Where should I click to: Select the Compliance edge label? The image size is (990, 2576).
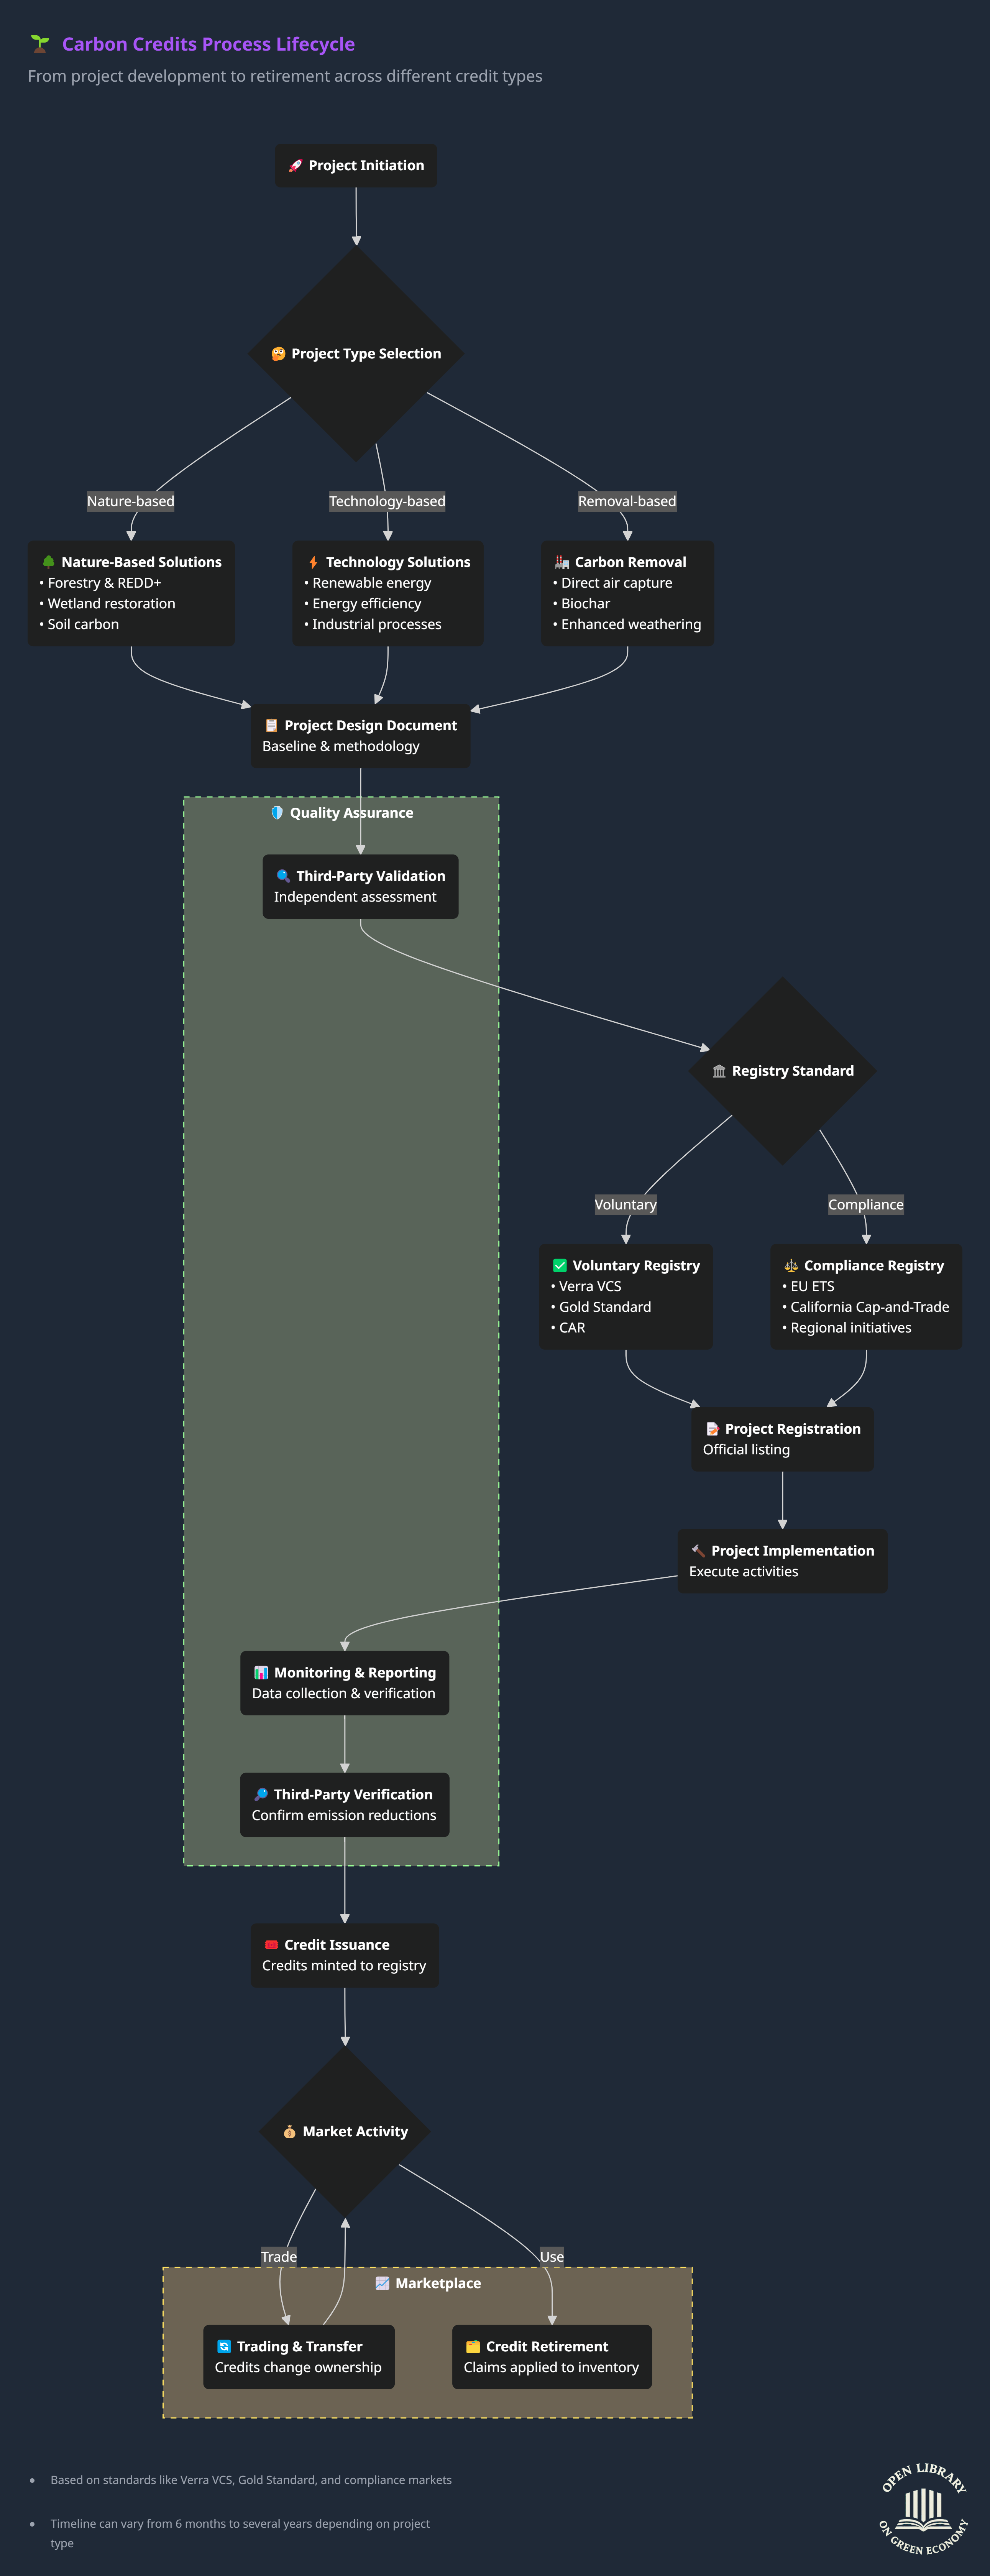coord(865,1205)
